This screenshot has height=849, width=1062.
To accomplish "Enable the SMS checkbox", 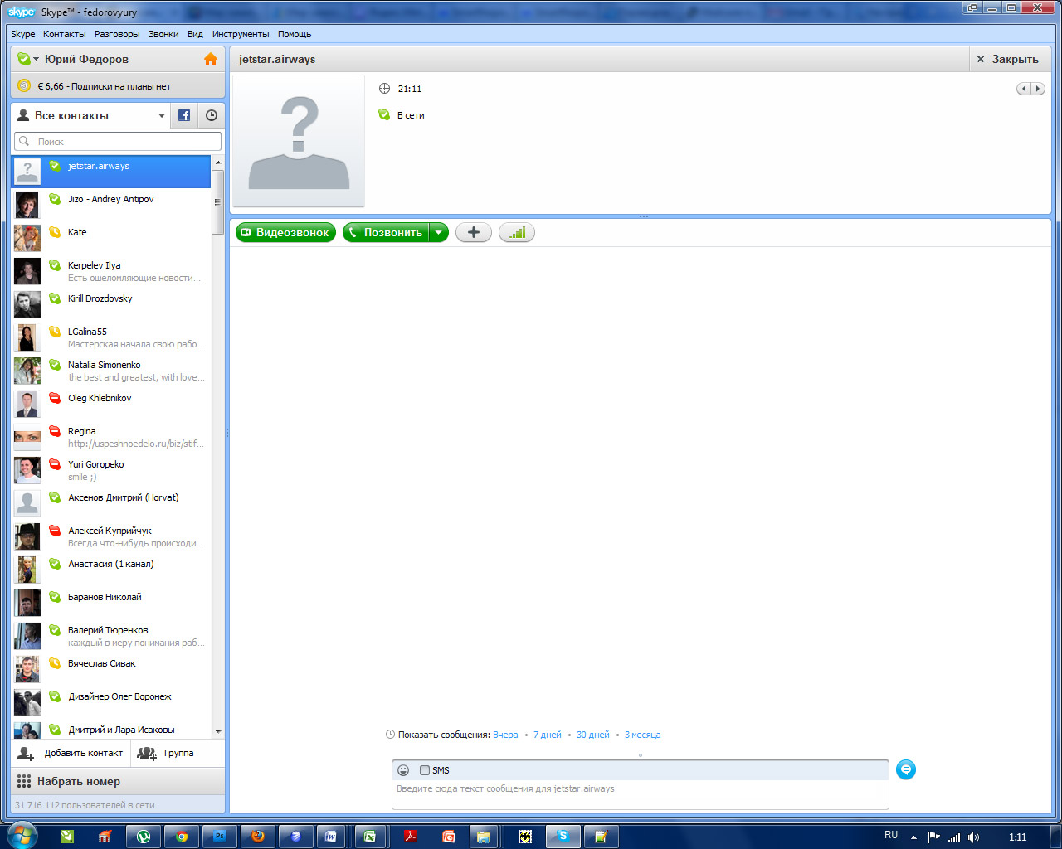I will [425, 770].
